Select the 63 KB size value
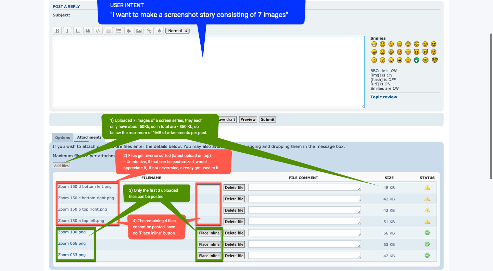This screenshot has width=493, height=271. pos(389,244)
